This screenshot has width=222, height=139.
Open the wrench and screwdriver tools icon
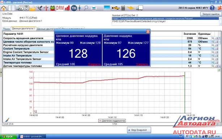39,8
